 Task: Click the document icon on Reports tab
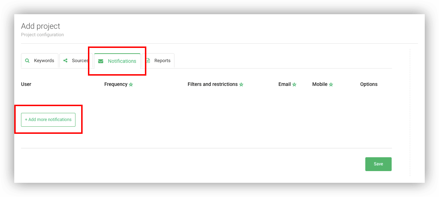(x=148, y=61)
